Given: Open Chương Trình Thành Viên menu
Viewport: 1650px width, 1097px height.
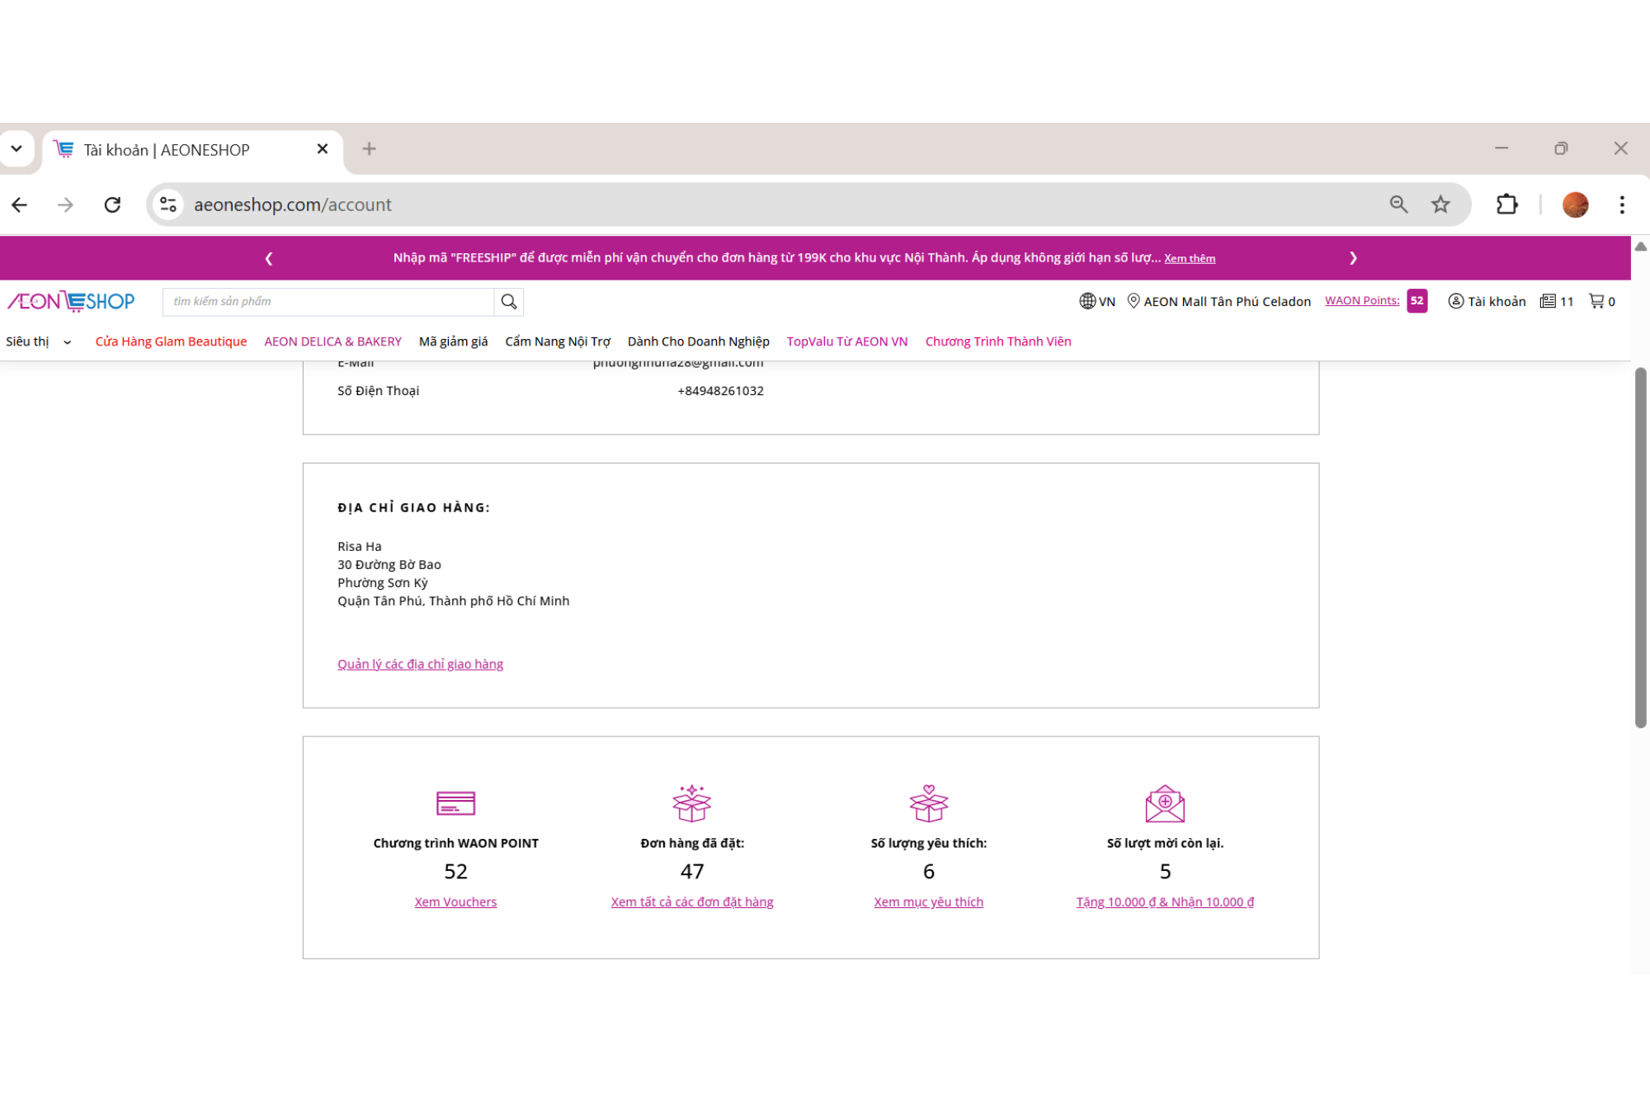Looking at the screenshot, I should point(997,341).
